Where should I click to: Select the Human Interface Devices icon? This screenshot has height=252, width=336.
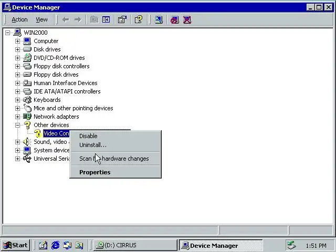[27, 83]
